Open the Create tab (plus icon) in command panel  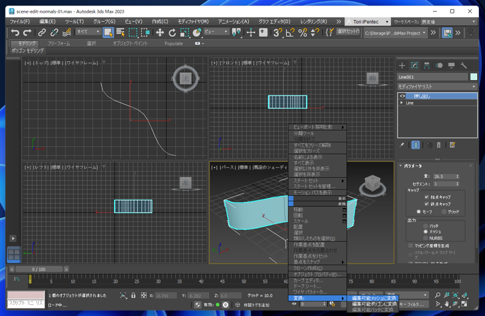[402, 66]
